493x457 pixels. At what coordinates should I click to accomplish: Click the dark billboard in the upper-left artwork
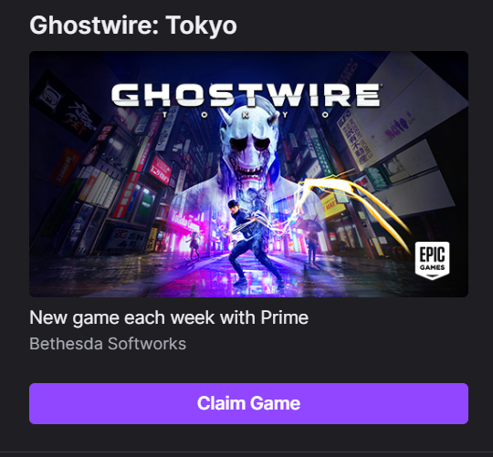click(67, 107)
